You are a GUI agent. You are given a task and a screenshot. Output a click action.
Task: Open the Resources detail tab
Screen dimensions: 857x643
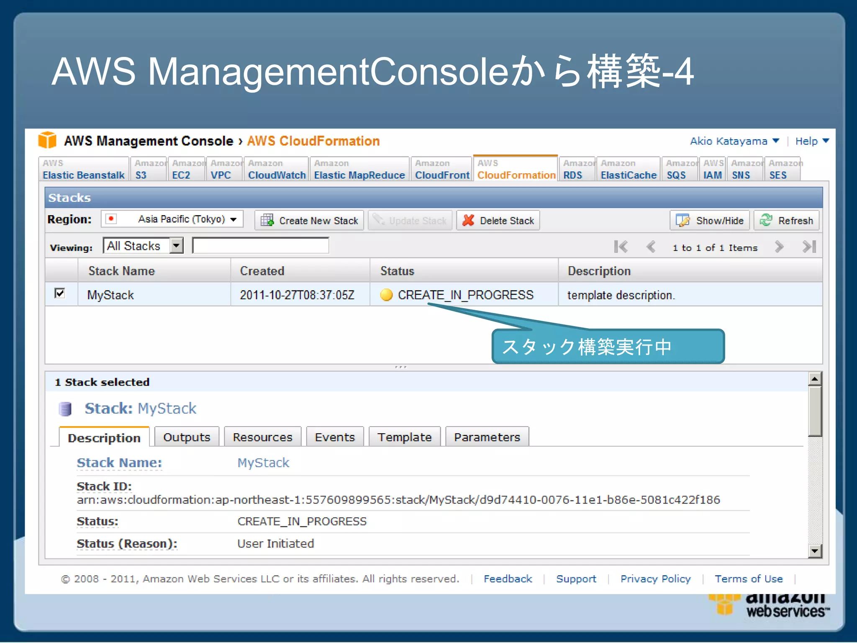tap(262, 437)
